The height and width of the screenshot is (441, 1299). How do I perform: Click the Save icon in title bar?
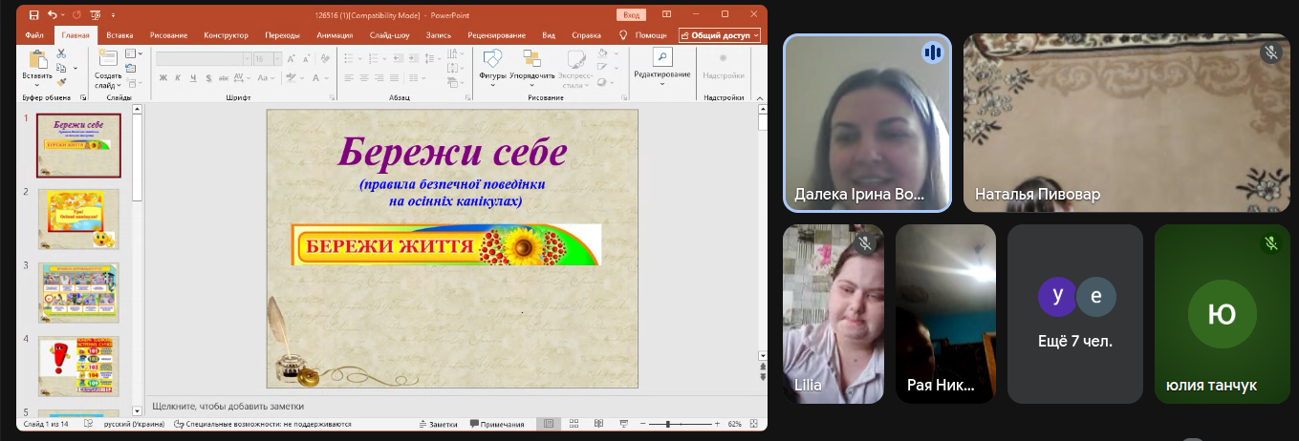click(x=34, y=15)
